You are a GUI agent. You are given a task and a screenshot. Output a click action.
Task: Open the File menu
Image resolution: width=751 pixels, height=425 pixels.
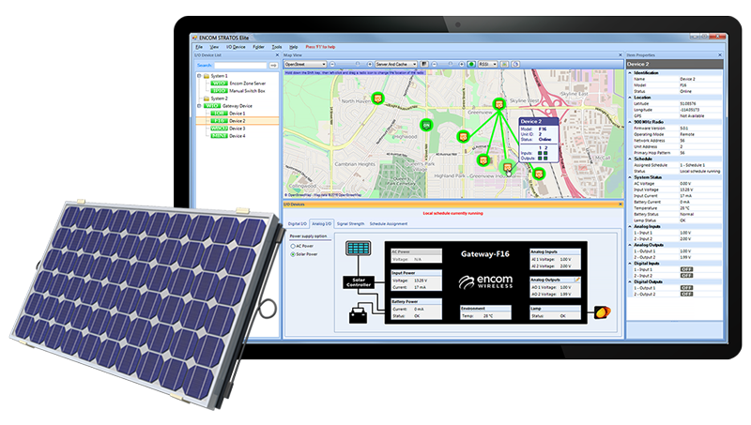coord(199,47)
